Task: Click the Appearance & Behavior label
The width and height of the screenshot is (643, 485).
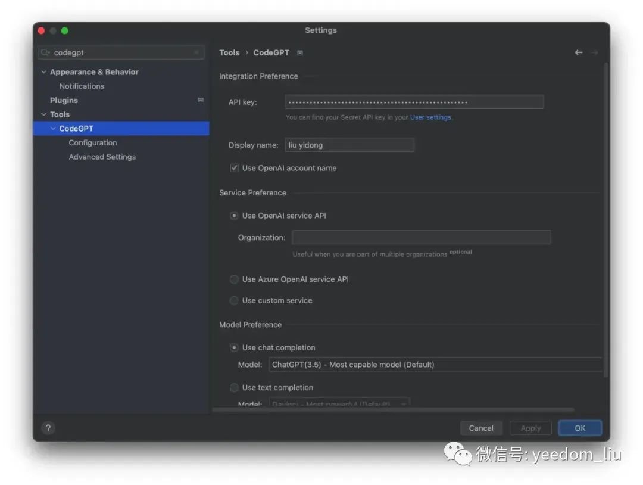Action: pos(94,72)
